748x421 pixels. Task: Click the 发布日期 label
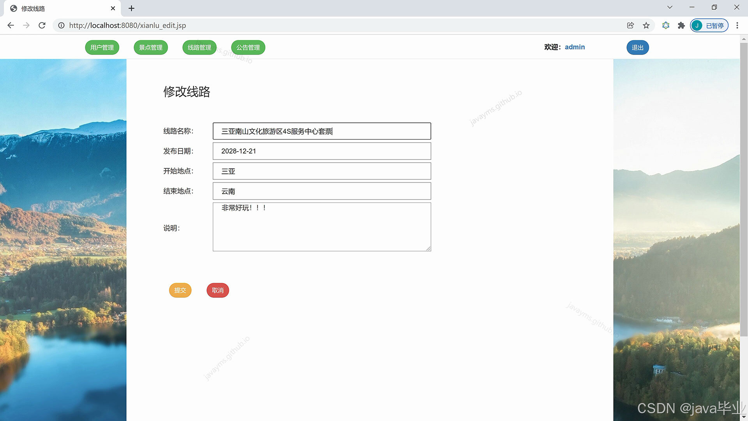coord(178,151)
